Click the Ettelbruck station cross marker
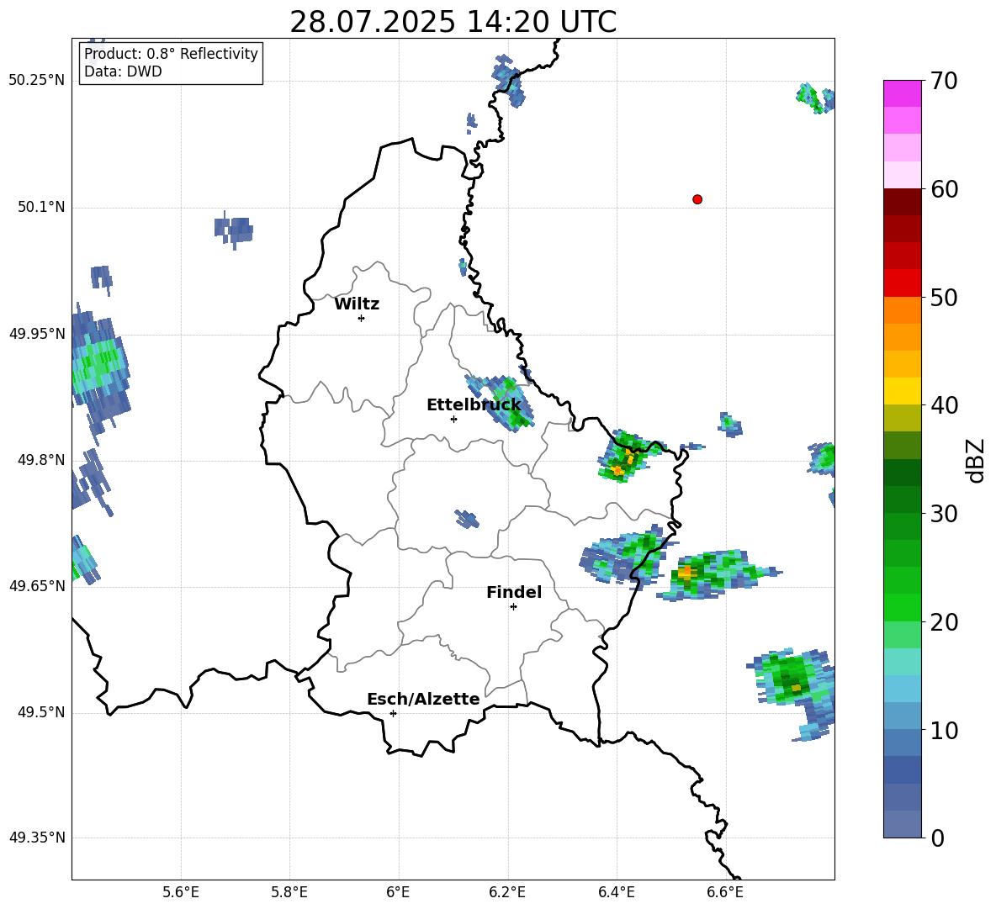Image resolution: width=996 pixels, height=909 pixels. (453, 419)
